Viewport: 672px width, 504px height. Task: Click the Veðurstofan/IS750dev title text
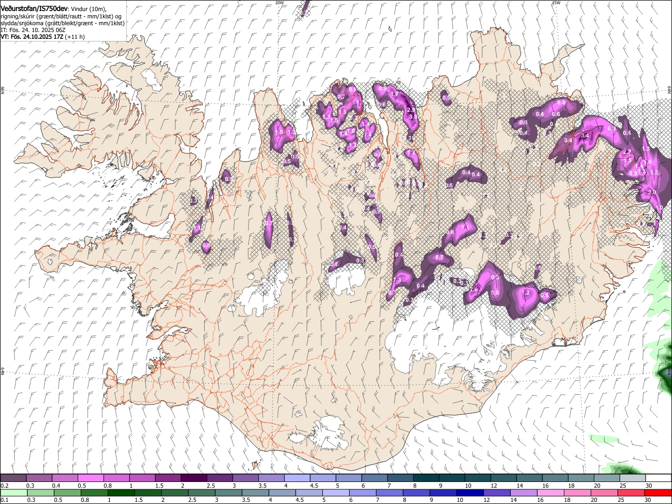34,8
